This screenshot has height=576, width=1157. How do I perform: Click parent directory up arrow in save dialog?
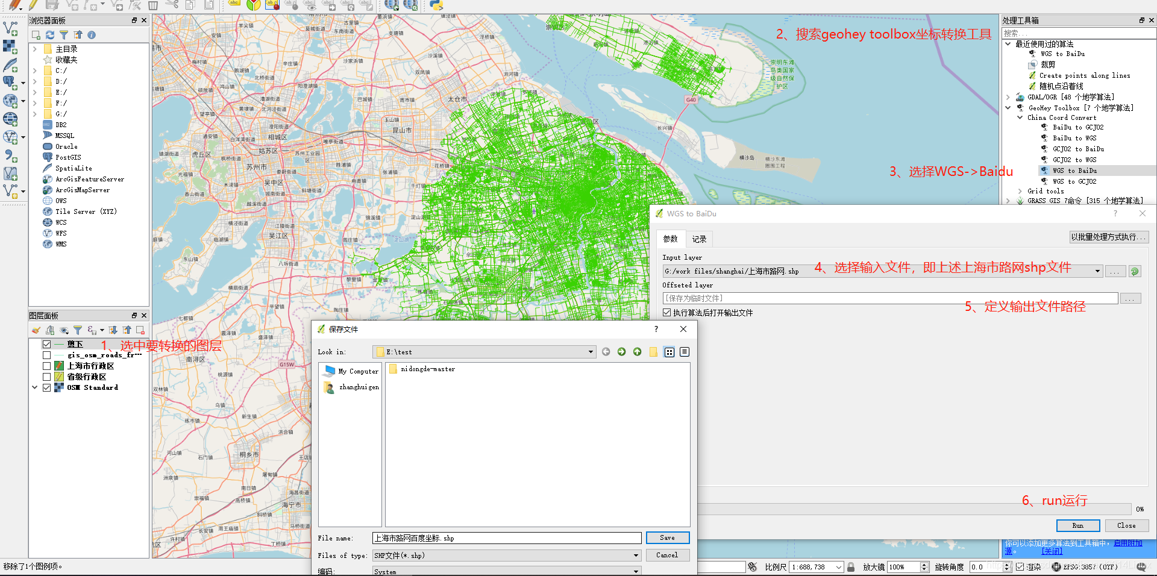point(637,352)
